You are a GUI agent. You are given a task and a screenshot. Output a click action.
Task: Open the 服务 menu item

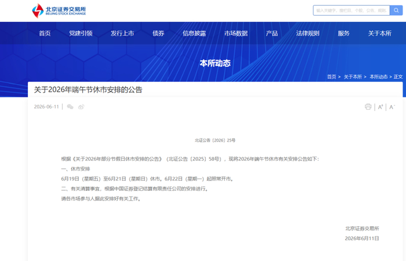(x=343, y=33)
